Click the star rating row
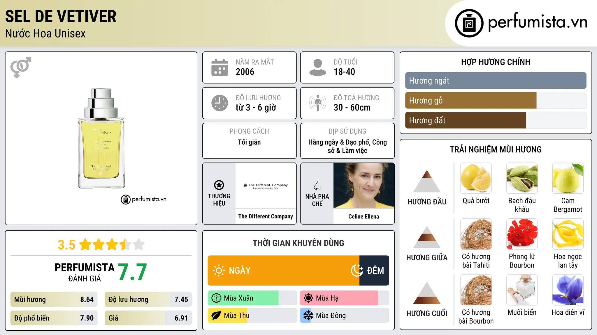 pyautogui.click(x=112, y=245)
